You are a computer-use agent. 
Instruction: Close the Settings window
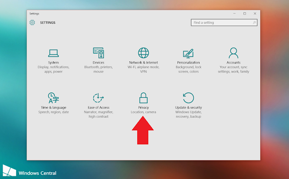[255, 14]
